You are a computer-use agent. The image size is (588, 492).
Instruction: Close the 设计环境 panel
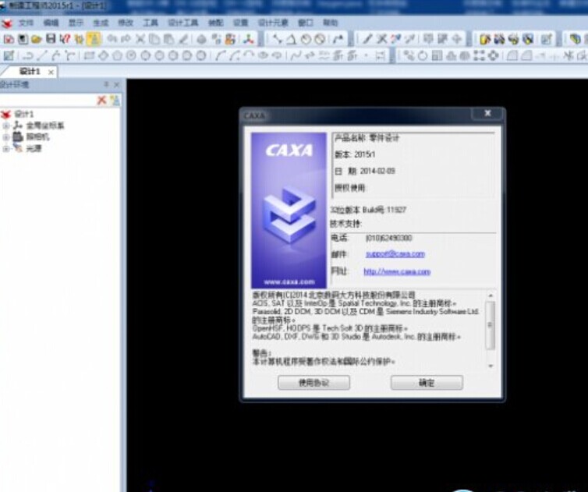(x=117, y=85)
